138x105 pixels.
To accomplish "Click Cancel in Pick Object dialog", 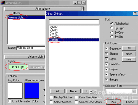I will coord(130,102).
